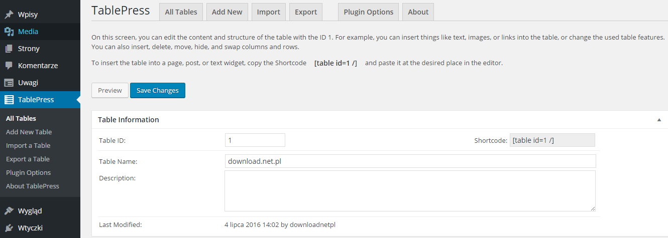
Task: Collapse the Table Information panel arrow
Action: [x=659, y=120]
